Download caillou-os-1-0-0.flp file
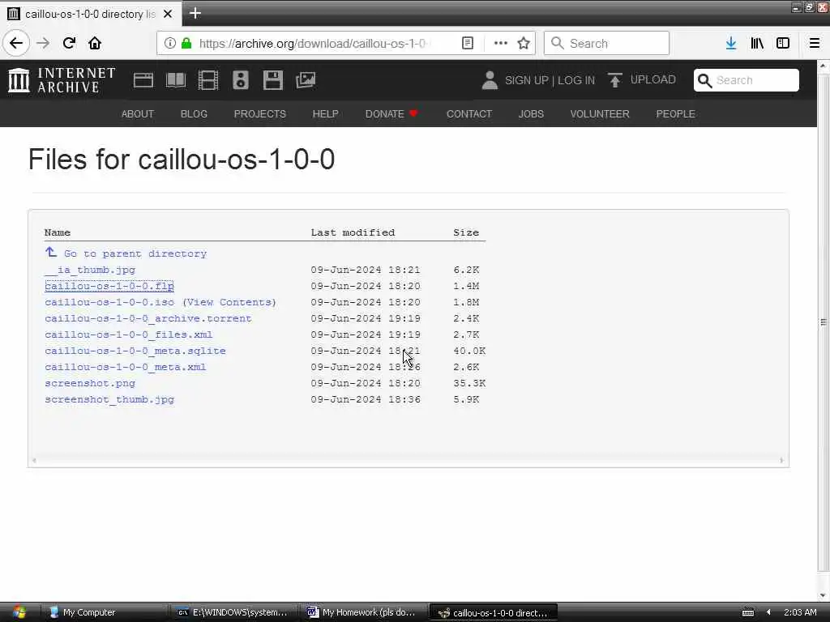The width and height of the screenshot is (830, 622). (x=109, y=286)
